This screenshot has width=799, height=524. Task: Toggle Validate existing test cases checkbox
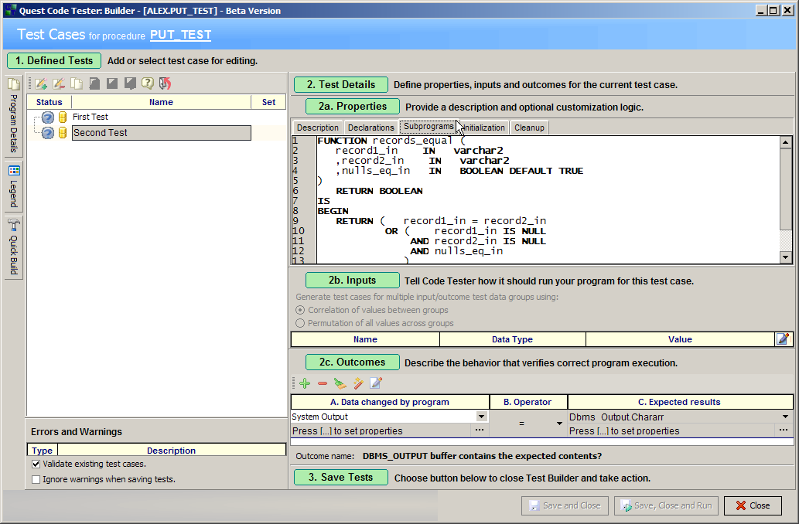(36, 464)
